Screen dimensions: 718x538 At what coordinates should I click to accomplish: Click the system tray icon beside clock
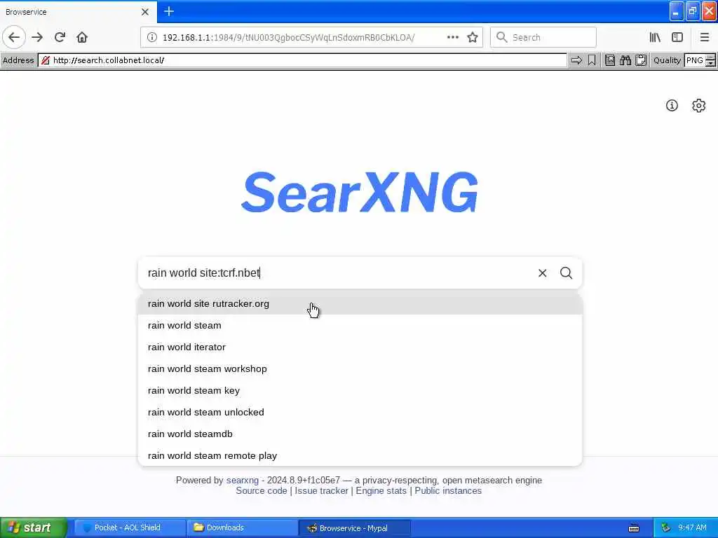click(665, 528)
